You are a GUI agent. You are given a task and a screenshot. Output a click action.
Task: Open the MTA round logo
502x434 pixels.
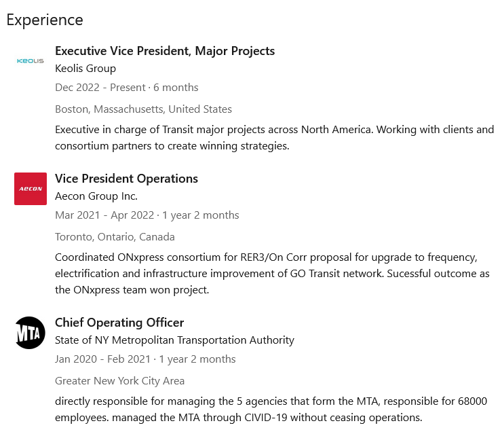pos(31,333)
